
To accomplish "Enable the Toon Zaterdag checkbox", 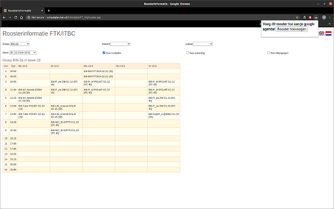I will 188,53.
